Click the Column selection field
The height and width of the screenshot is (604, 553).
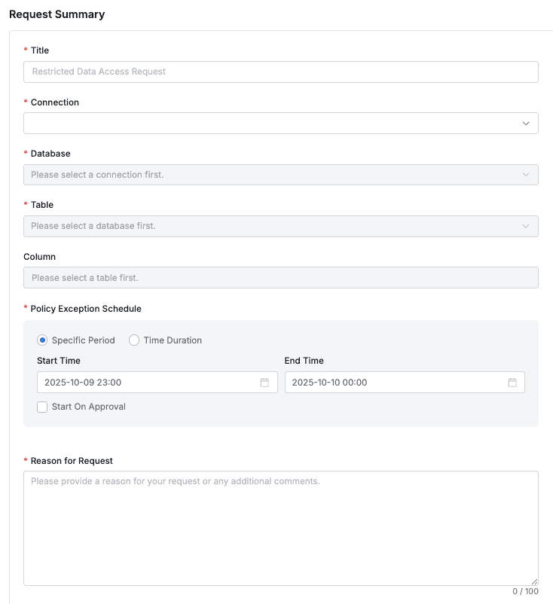point(280,277)
